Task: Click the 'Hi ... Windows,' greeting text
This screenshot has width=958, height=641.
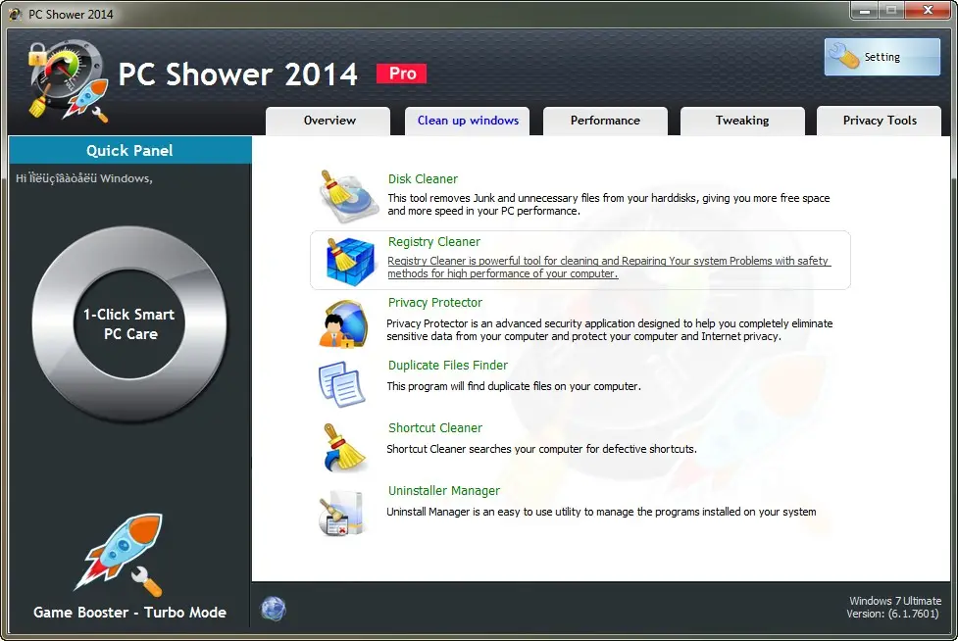Action: pyautogui.click(x=84, y=178)
